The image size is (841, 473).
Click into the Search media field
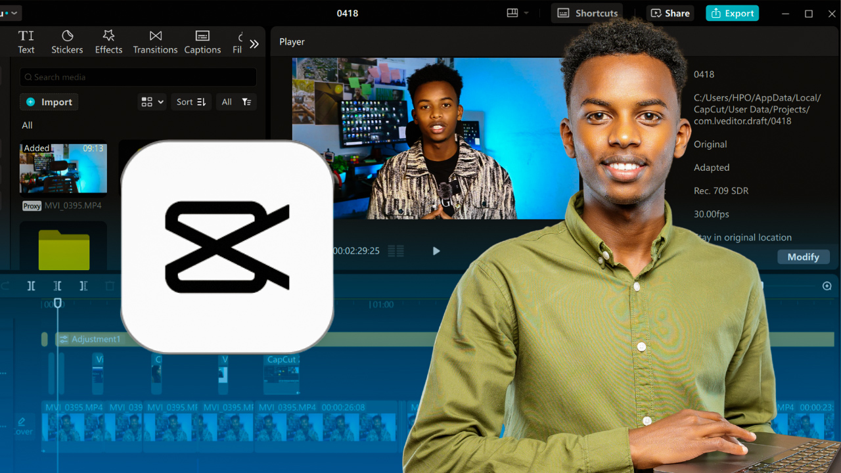click(138, 77)
